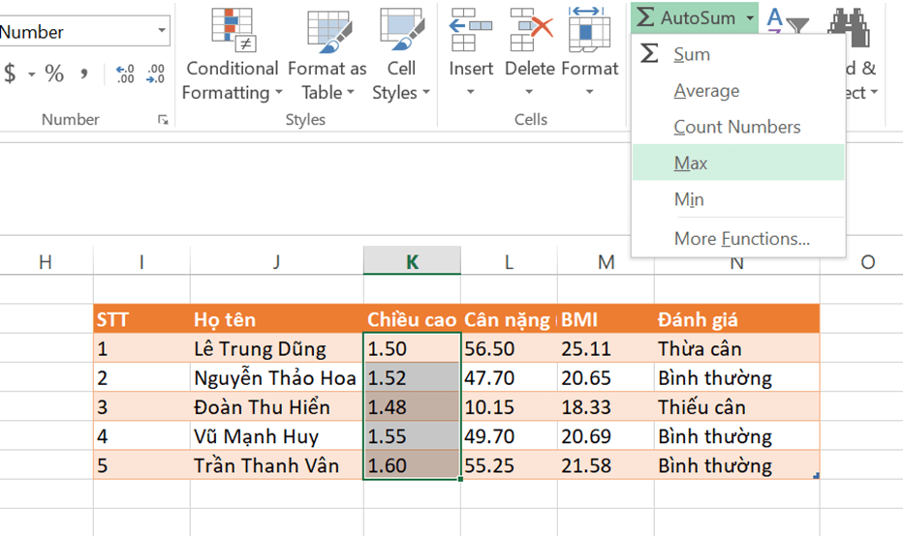Viewport: 903px width, 536px height.
Task: Select BMI cell 18.33
Action: pos(606,407)
